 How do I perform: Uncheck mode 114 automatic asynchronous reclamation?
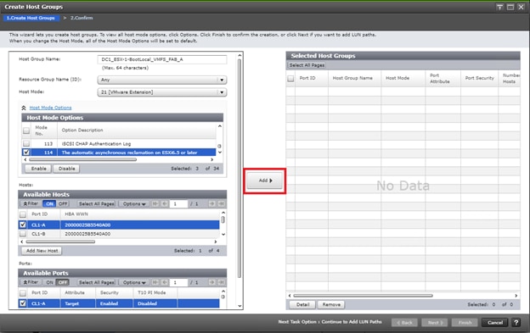26,153
